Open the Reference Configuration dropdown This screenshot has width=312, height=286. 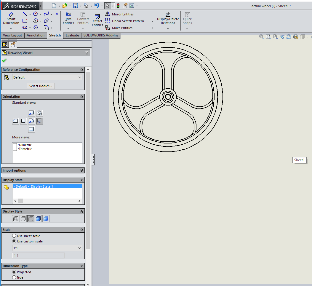click(x=79, y=77)
